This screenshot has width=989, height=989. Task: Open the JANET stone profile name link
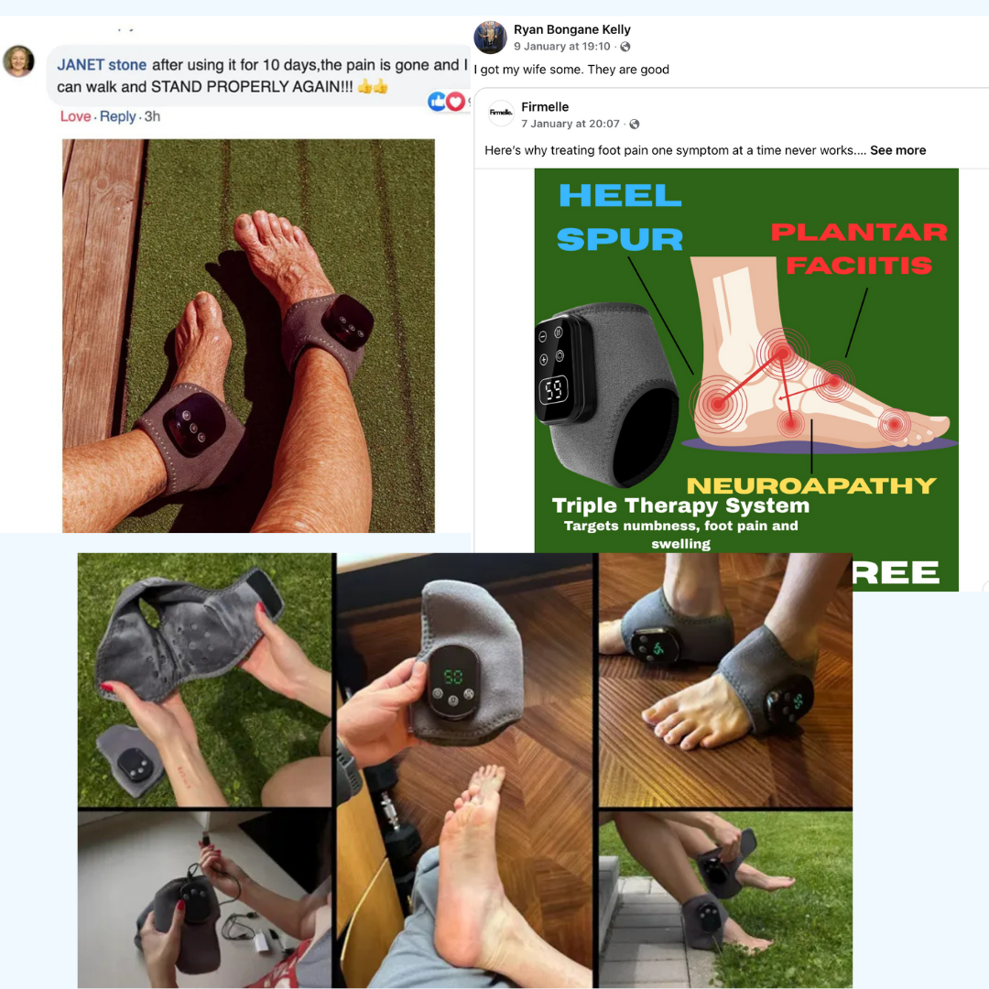point(102,65)
